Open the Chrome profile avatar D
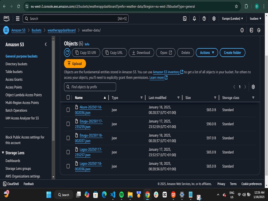 coord(256,6)
